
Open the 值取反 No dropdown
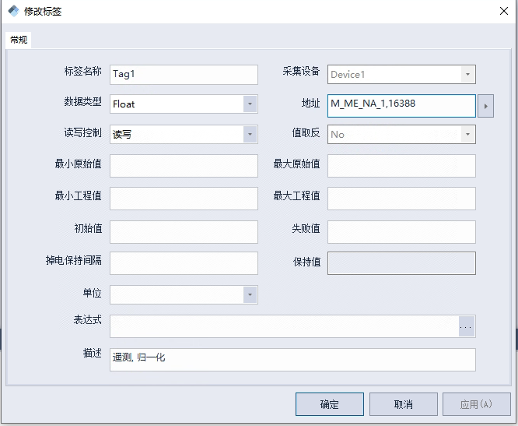coord(467,134)
